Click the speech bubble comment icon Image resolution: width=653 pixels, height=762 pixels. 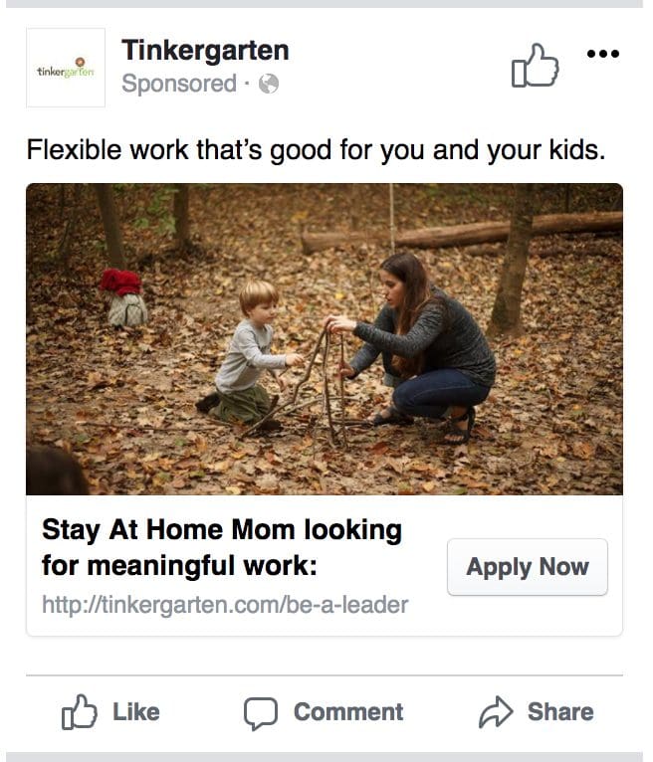tap(261, 712)
